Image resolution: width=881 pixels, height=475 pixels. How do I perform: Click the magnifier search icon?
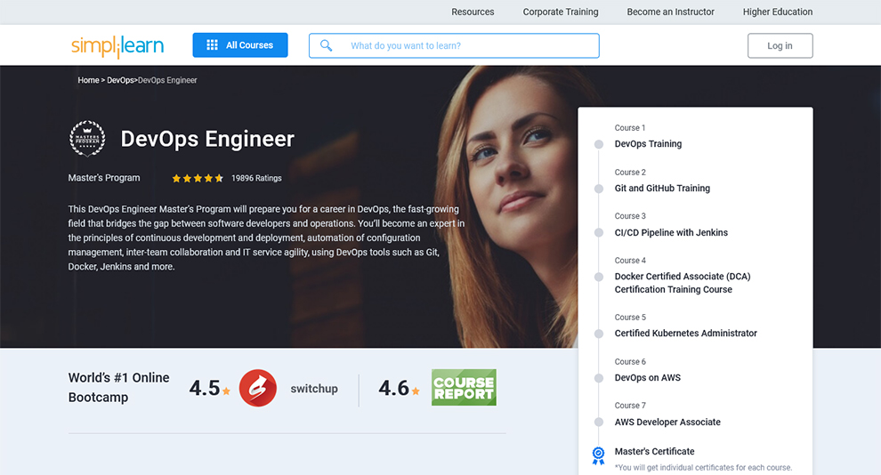coord(326,45)
